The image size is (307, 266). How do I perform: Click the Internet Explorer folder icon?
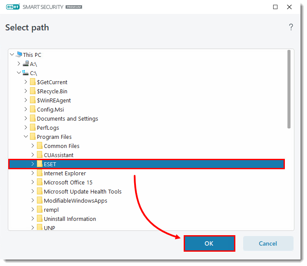(x=40, y=173)
